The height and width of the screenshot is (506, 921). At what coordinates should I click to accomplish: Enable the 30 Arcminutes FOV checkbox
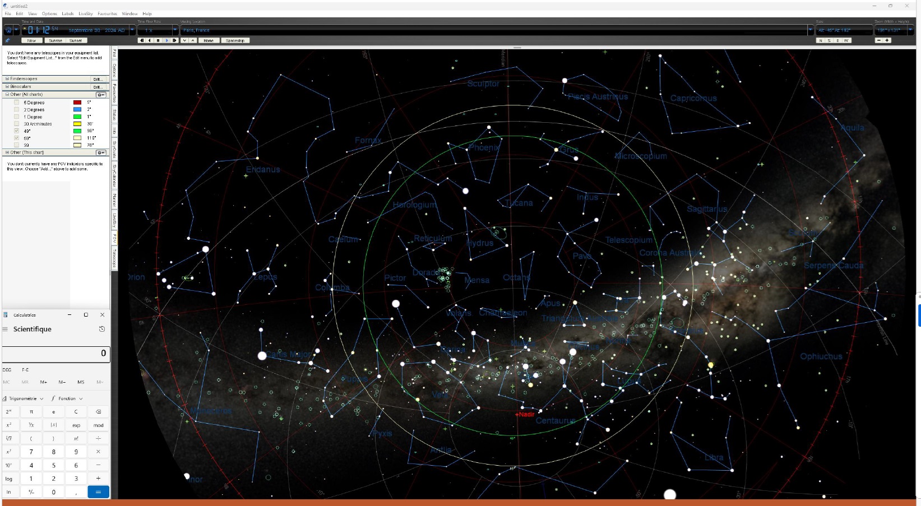point(16,124)
